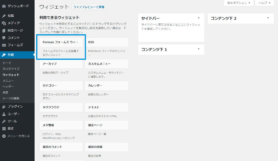Click the pushpin icon beside 投稿

tap(4, 16)
